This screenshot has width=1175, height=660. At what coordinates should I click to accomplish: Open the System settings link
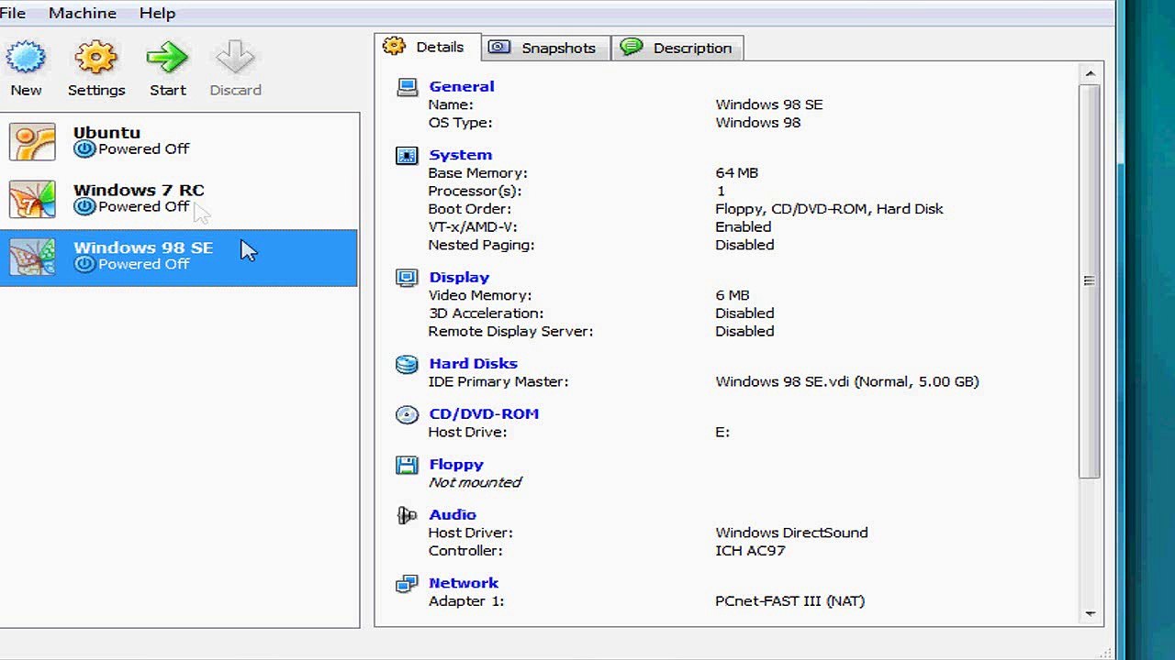(x=460, y=155)
